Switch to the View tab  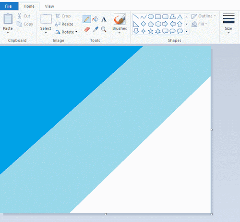pos(49,6)
